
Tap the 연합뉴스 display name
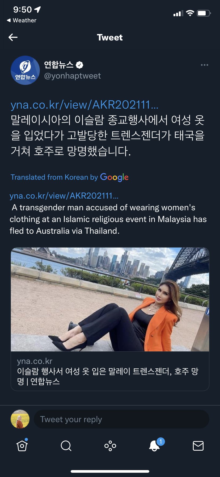click(x=59, y=65)
